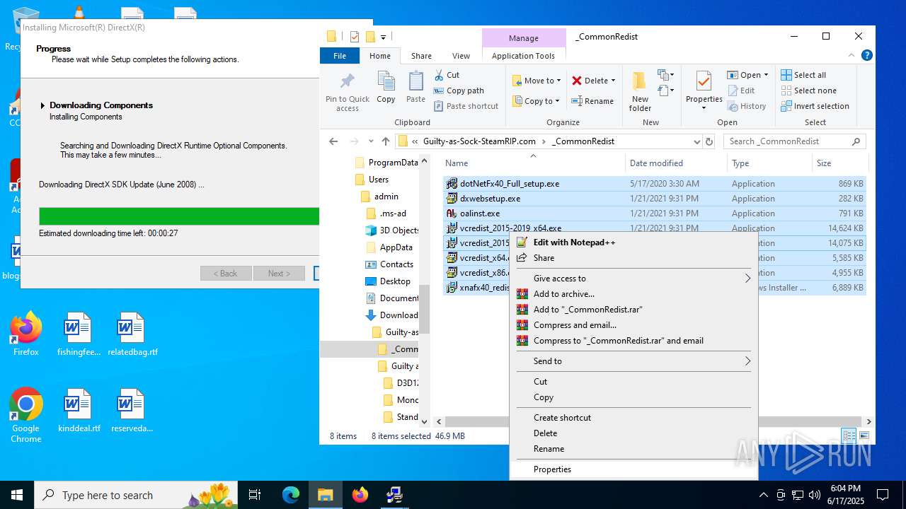Click Select all in the ribbon

tap(803, 75)
